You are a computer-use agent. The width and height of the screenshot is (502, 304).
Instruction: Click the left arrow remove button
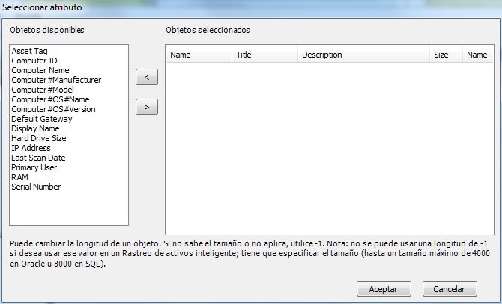[147, 77]
